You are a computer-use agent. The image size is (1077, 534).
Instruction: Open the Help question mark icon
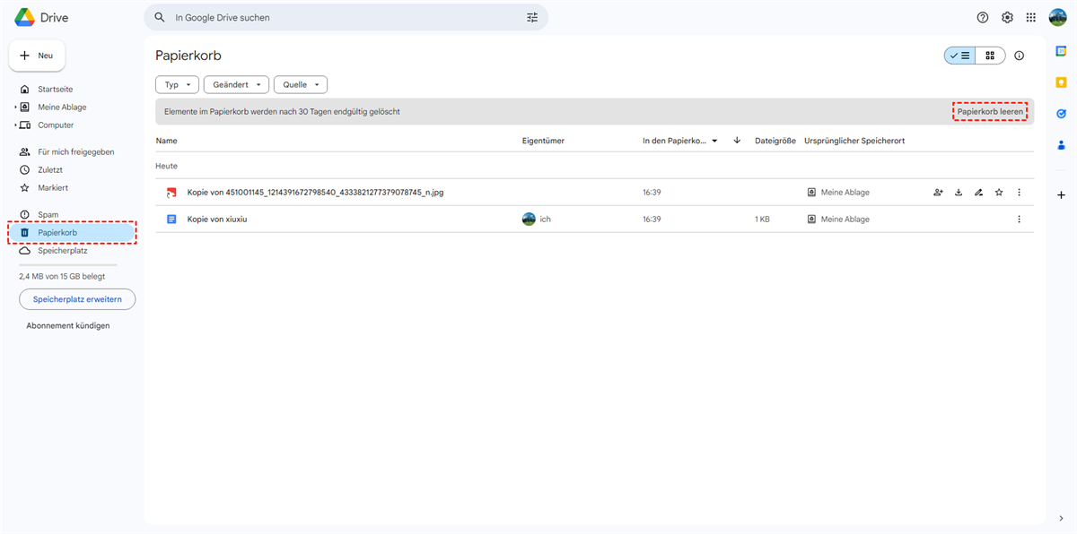click(983, 18)
